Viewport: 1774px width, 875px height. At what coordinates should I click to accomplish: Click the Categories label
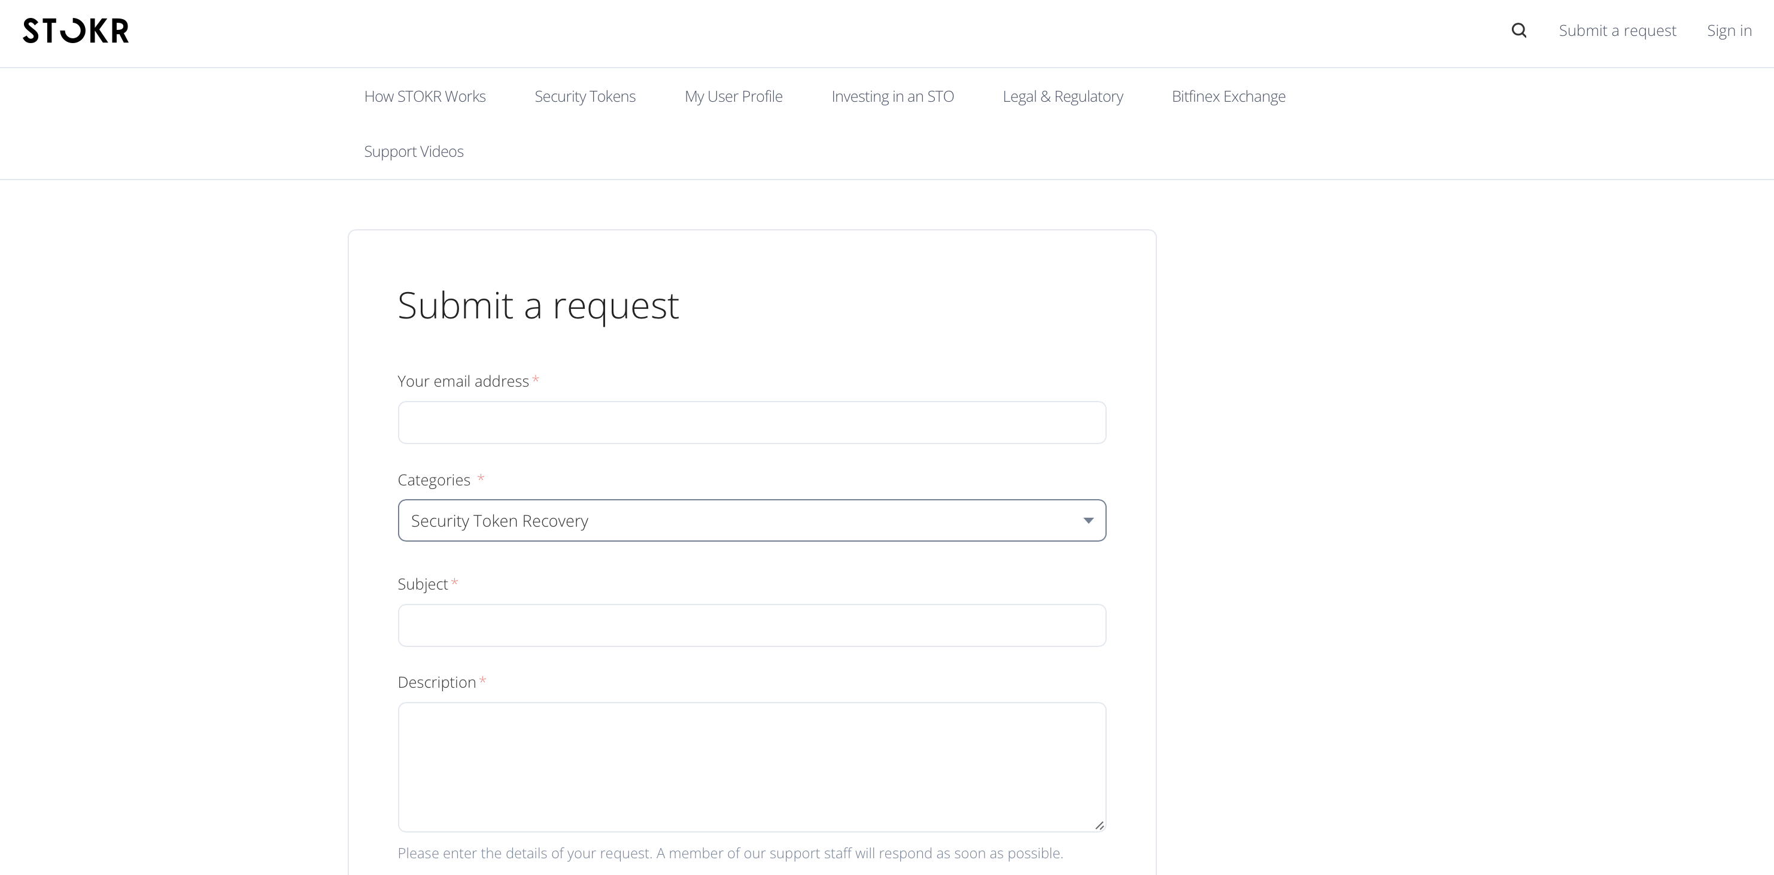434,480
